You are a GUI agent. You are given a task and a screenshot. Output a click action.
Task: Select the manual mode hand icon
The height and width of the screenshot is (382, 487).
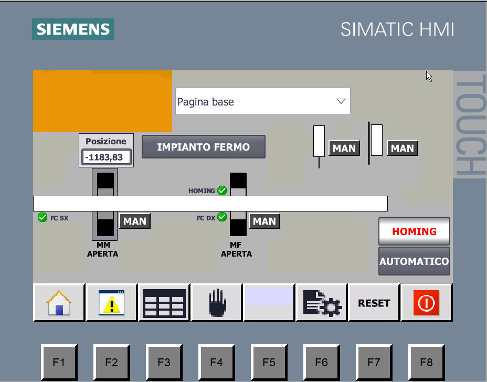click(217, 303)
